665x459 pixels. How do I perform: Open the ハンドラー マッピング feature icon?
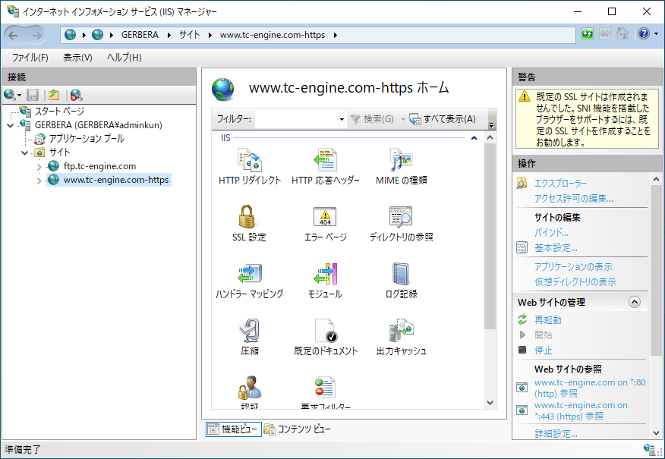click(x=250, y=274)
